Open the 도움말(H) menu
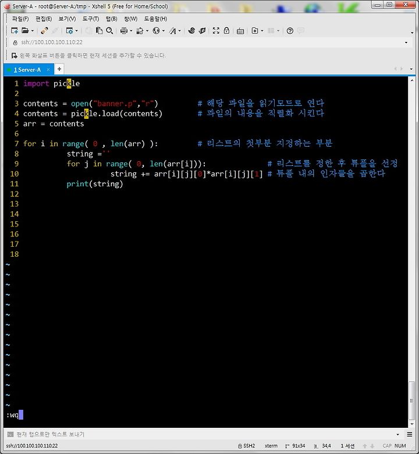Screen dimensions: 419x454 pyautogui.click(x=155, y=19)
